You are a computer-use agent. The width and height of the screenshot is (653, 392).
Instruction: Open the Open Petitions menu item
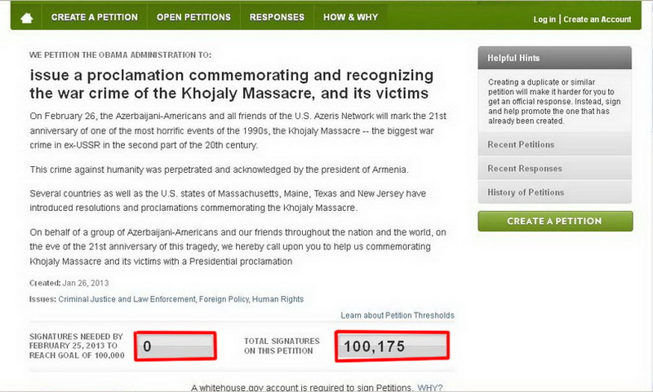(x=193, y=17)
